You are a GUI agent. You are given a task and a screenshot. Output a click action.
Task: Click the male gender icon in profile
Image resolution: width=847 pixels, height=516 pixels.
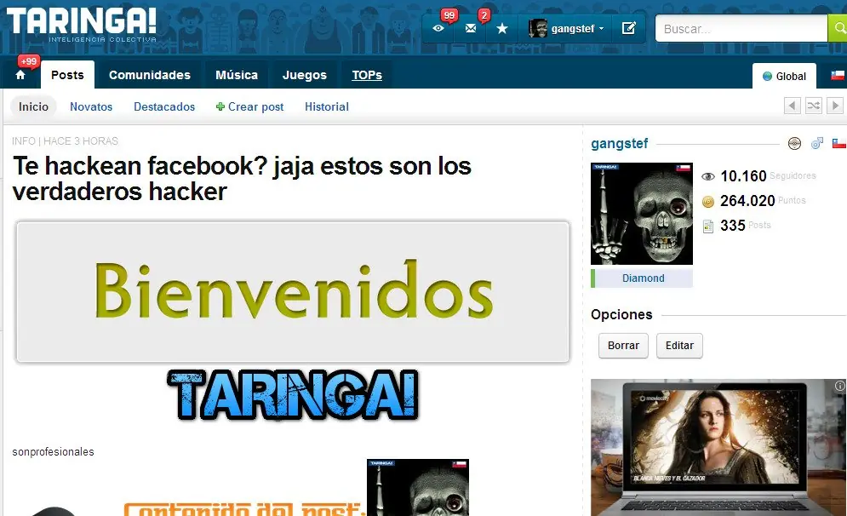coord(816,143)
